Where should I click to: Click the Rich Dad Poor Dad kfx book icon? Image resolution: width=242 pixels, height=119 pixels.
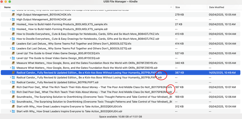pos(13,87)
